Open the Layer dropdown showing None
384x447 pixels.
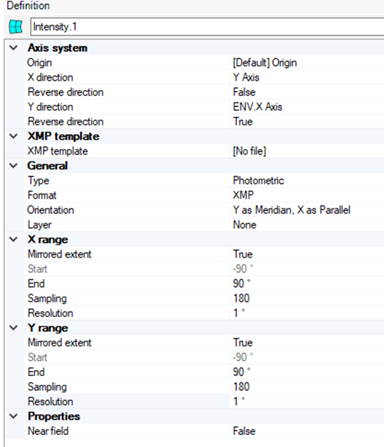click(x=307, y=225)
